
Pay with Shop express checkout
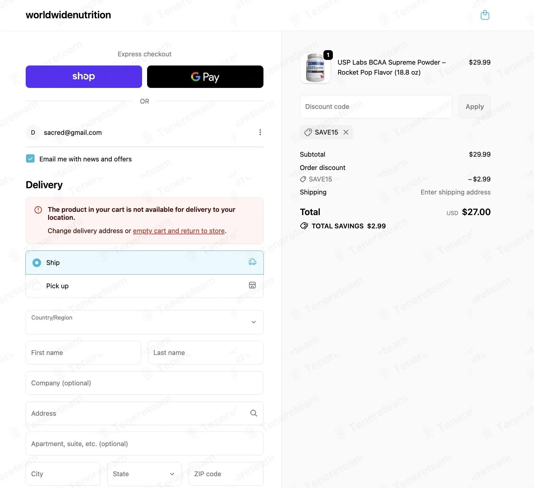[84, 77]
